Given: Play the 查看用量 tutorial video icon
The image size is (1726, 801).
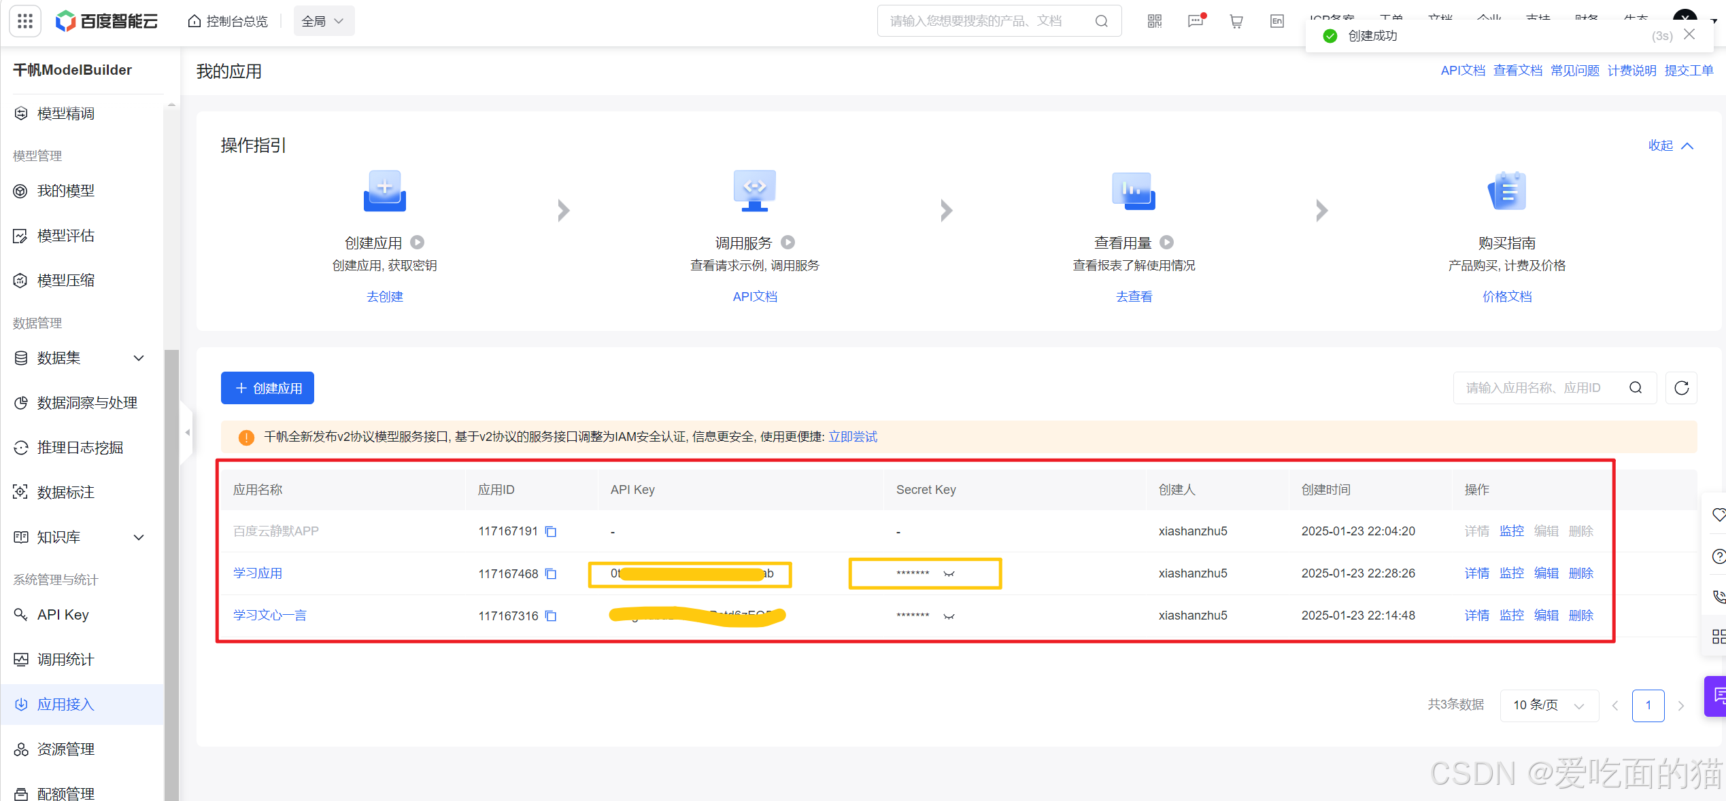Looking at the screenshot, I should (x=1166, y=243).
